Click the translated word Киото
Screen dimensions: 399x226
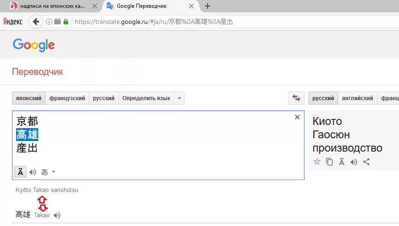click(x=327, y=121)
